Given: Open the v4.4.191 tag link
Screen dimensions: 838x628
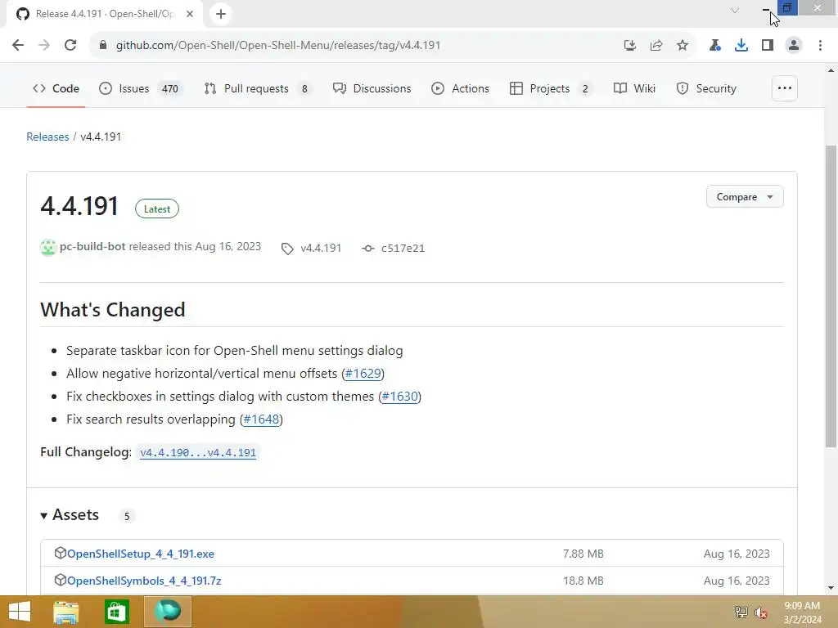Looking at the screenshot, I should click(x=321, y=249).
